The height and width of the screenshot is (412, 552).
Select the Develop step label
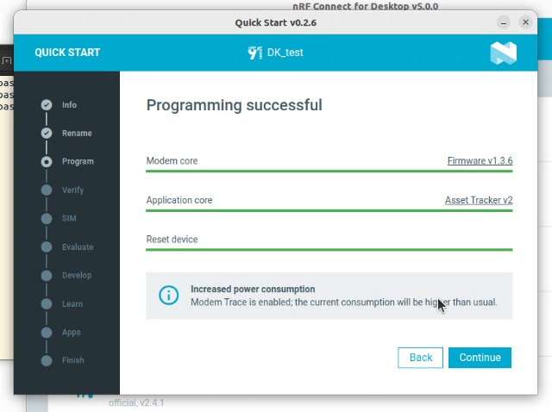click(77, 275)
